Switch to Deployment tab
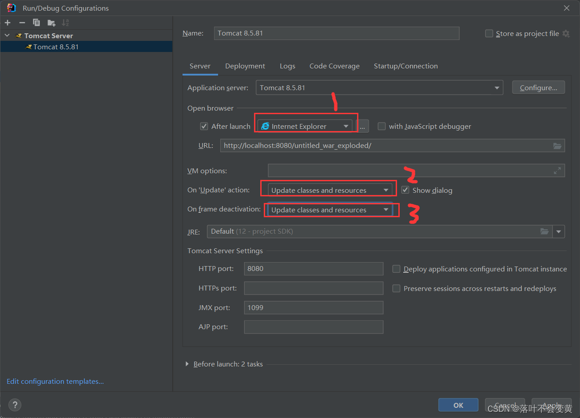580x418 pixels. pos(245,66)
